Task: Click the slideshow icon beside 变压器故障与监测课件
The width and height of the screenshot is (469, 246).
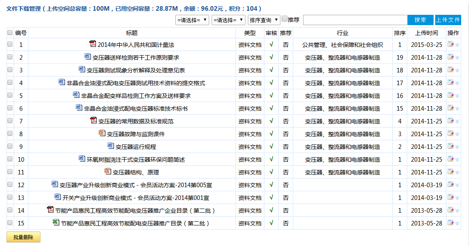Action: (x=102, y=133)
